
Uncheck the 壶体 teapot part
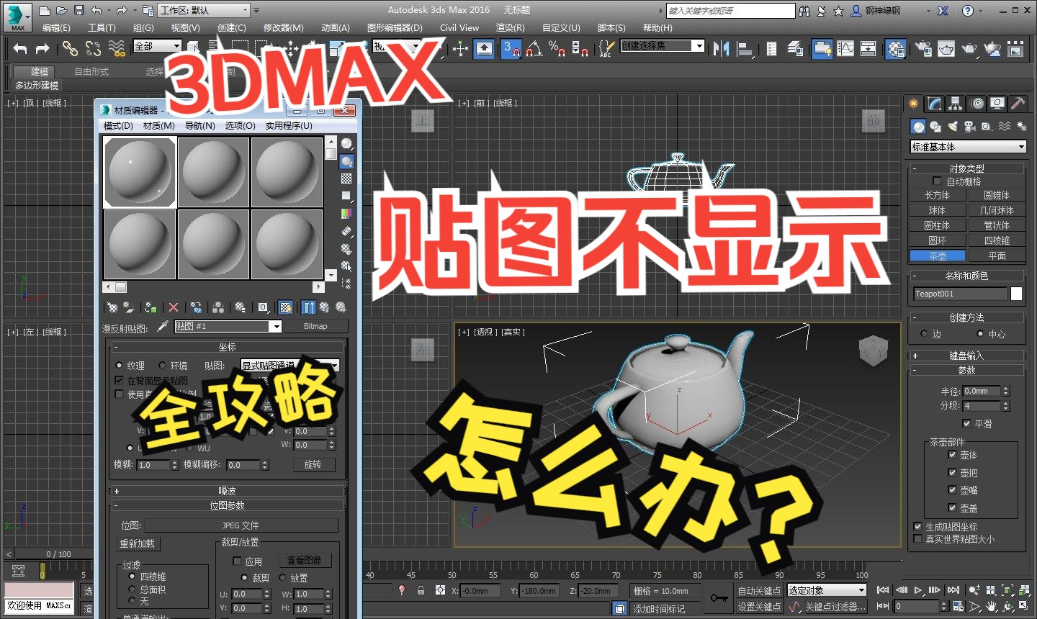(x=952, y=455)
